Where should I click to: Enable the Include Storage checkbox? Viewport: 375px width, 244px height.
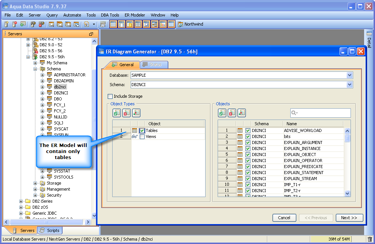tap(110, 96)
